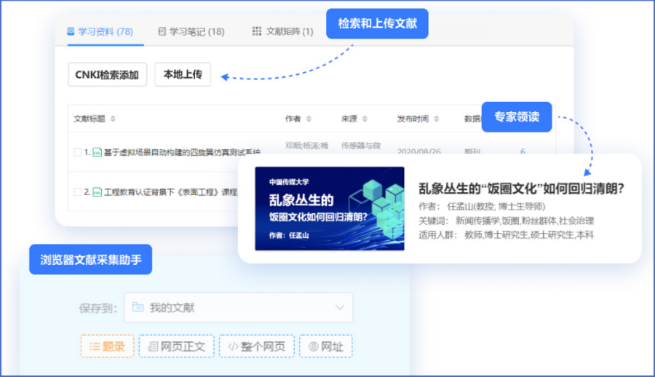Click 本地上传 button
The width and height of the screenshot is (655, 377).
pyautogui.click(x=183, y=74)
